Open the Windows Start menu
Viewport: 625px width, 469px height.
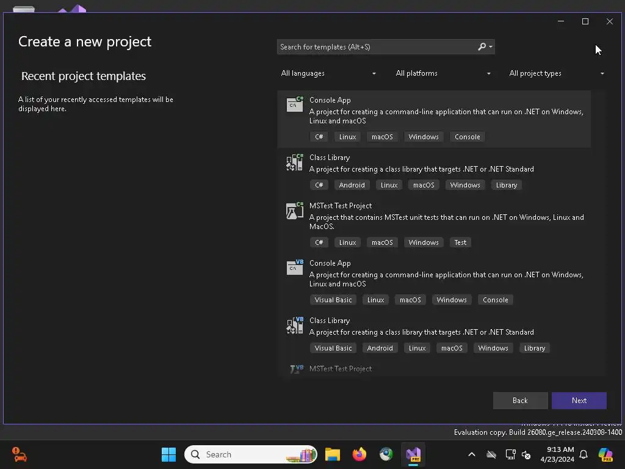point(168,454)
